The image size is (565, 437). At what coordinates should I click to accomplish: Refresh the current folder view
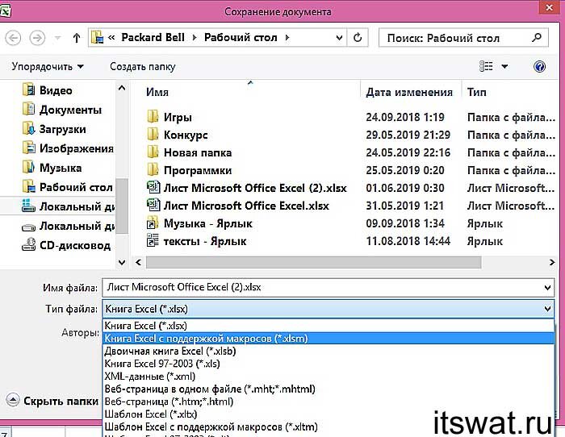358,37
